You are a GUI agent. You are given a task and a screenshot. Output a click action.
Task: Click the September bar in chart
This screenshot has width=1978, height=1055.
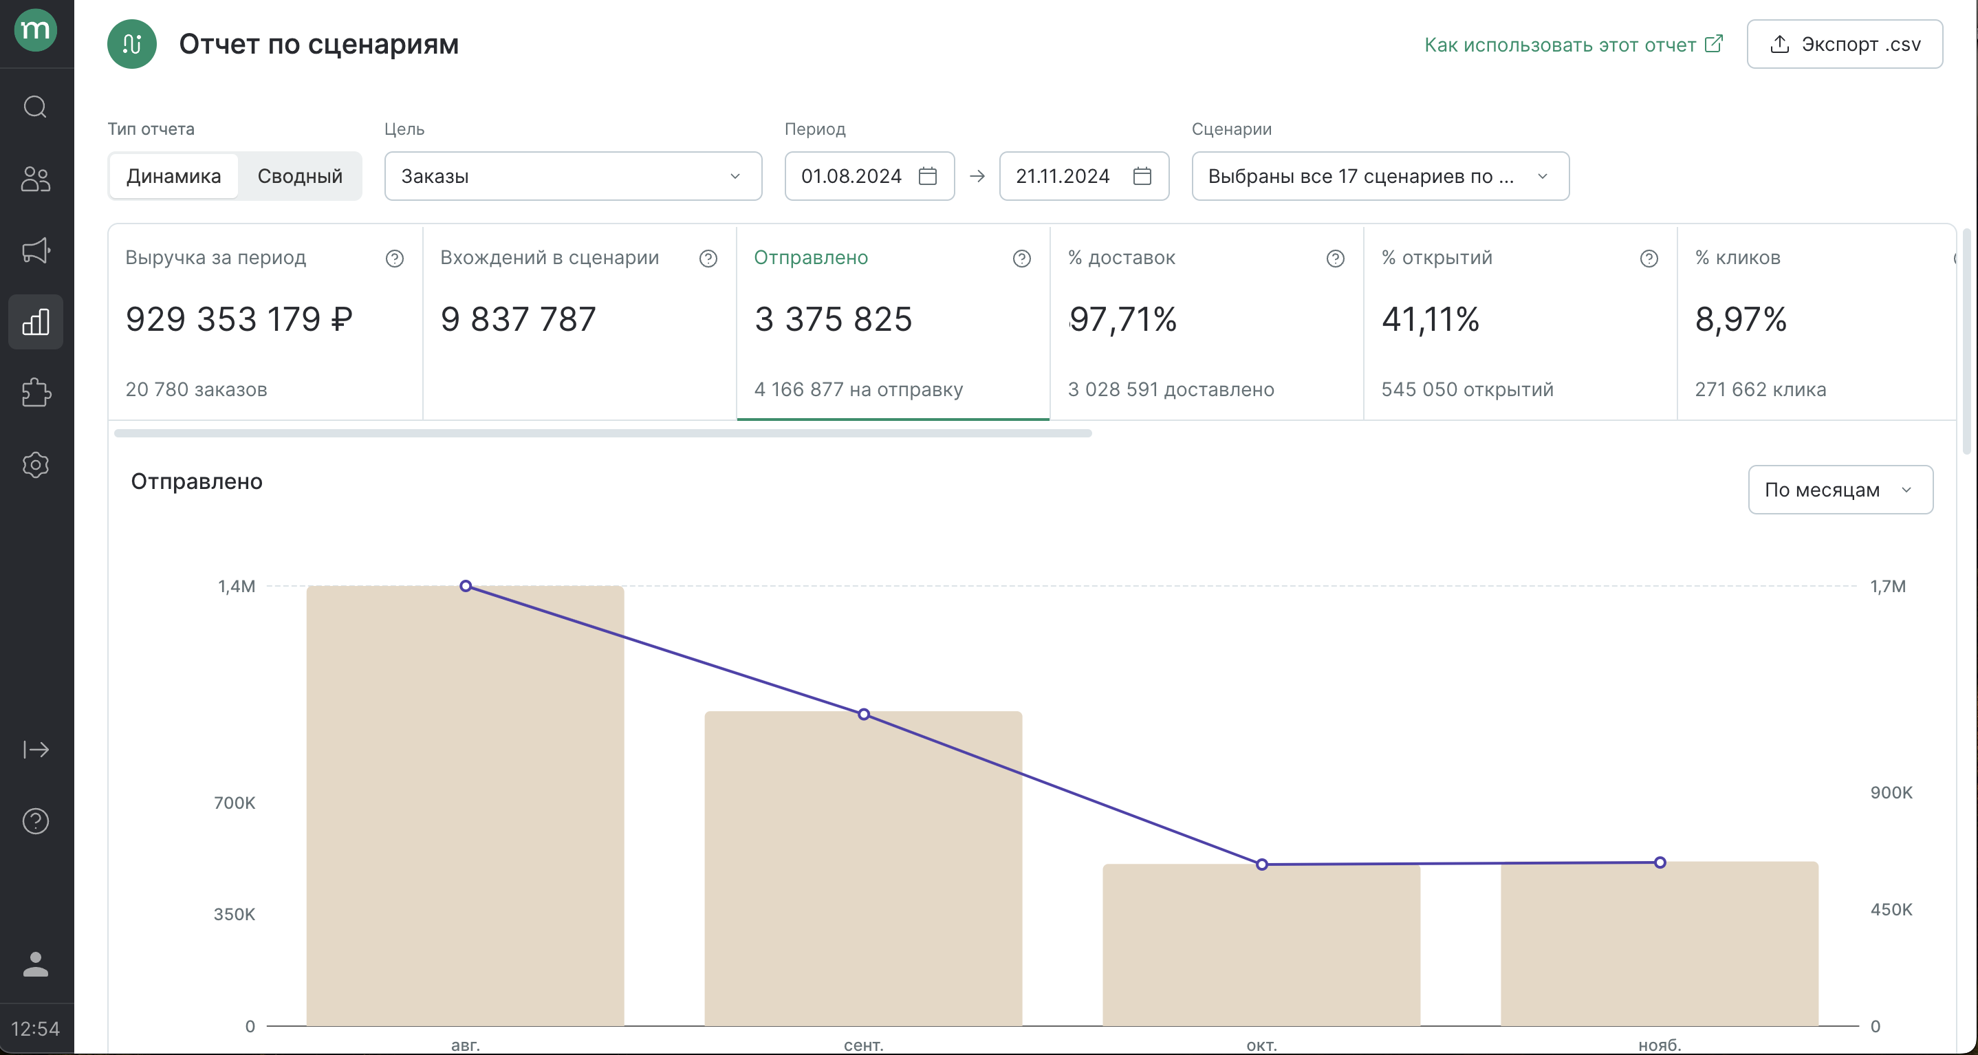(x=863, y=869)
